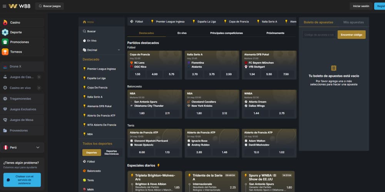Open the hamburger menu icon
This screenshot has height=192, width=385.
[4, 6]
